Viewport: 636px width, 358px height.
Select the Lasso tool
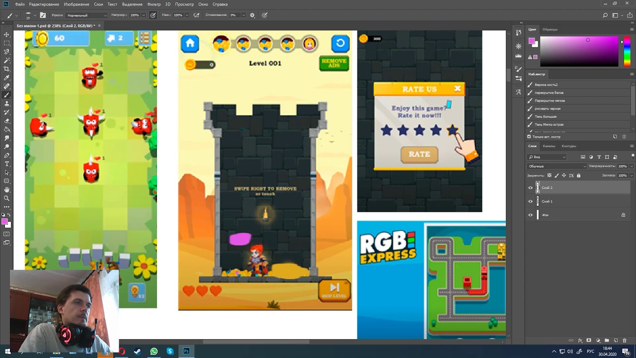[6, 52]
